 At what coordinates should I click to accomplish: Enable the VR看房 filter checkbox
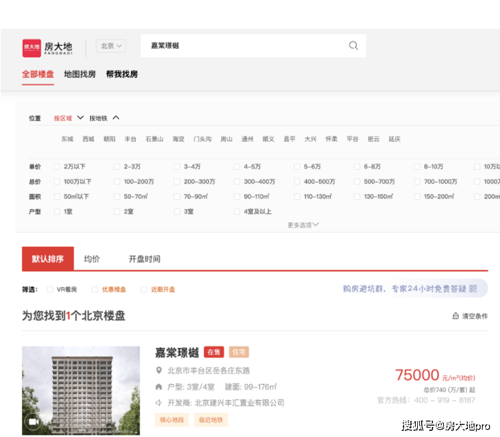pyautogui.click(x=50, y=289)
